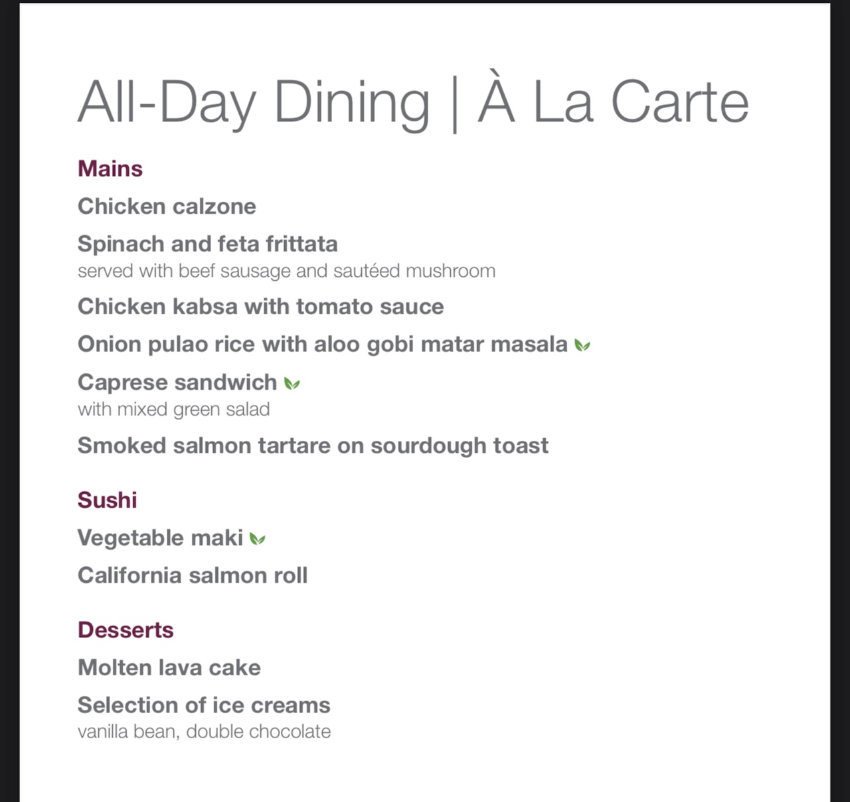Select the Desserts section heading
The width and height of the screenshot is (850, 802).
tap(126, 629)
